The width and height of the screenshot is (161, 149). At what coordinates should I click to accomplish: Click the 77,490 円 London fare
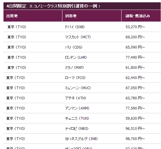coord(135,58)
